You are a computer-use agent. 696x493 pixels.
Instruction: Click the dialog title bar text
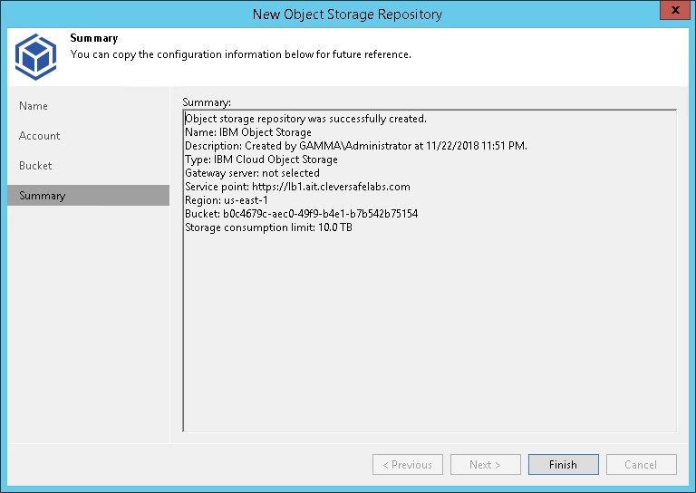click(347, 14)
